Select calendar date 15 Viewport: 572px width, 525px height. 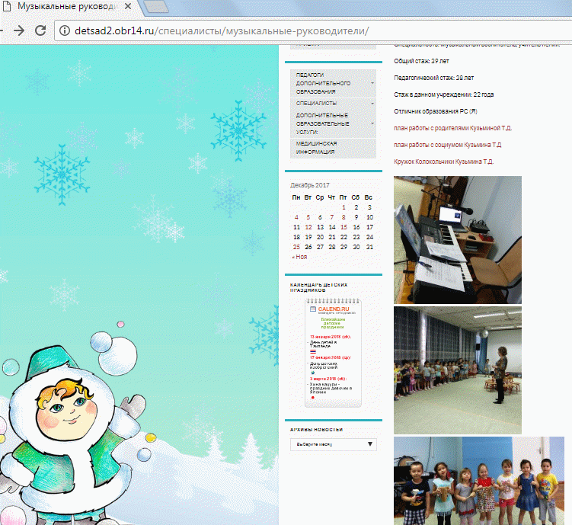pyautogui.click(x=344, y=227)
